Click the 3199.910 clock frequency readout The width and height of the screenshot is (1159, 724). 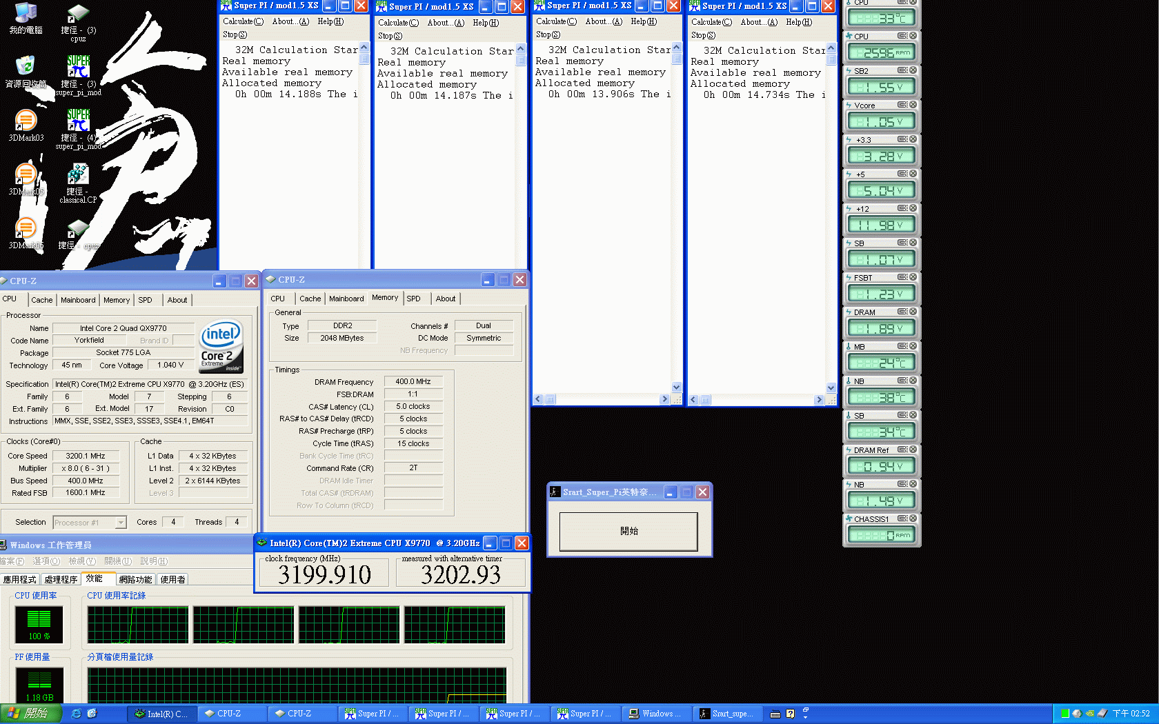[324, 574]
